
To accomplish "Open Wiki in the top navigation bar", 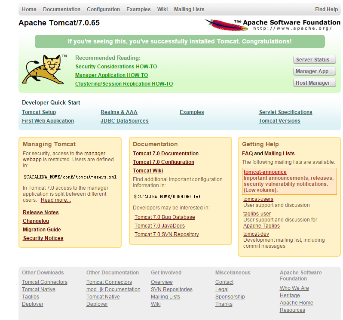I will (162, 9).
